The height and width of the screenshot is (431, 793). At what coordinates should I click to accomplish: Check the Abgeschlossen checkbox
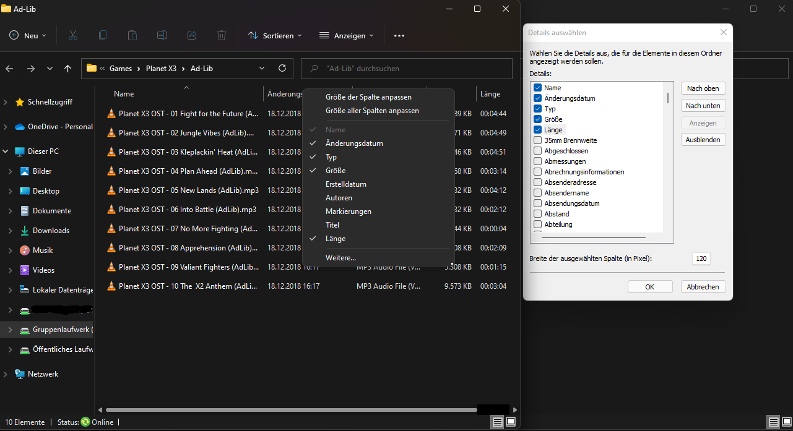point(537,151)
